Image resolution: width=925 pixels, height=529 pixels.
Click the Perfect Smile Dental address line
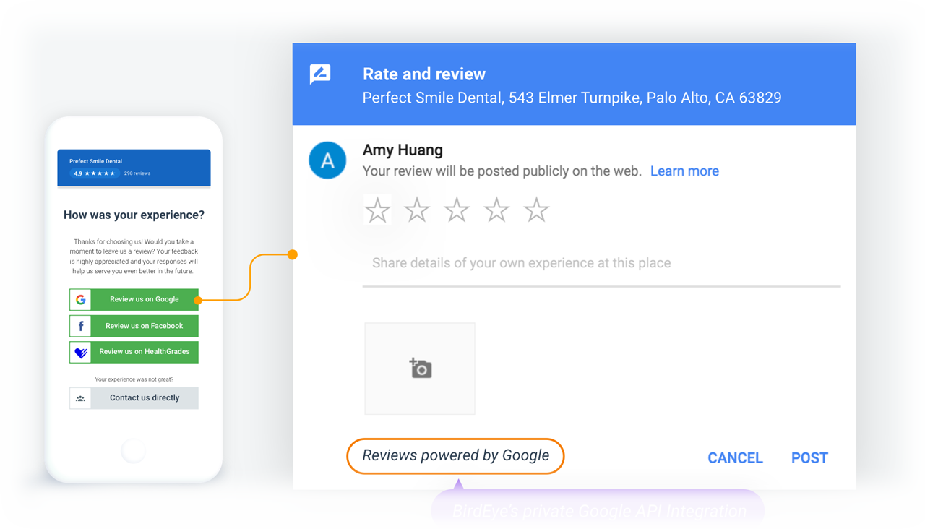[572, 98]
